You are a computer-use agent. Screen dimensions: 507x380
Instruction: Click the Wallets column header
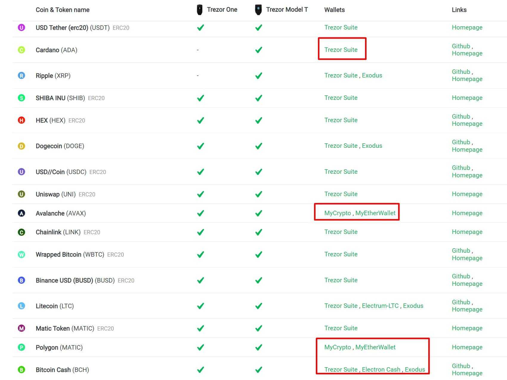pyautogui.click(x=334, y=10)
